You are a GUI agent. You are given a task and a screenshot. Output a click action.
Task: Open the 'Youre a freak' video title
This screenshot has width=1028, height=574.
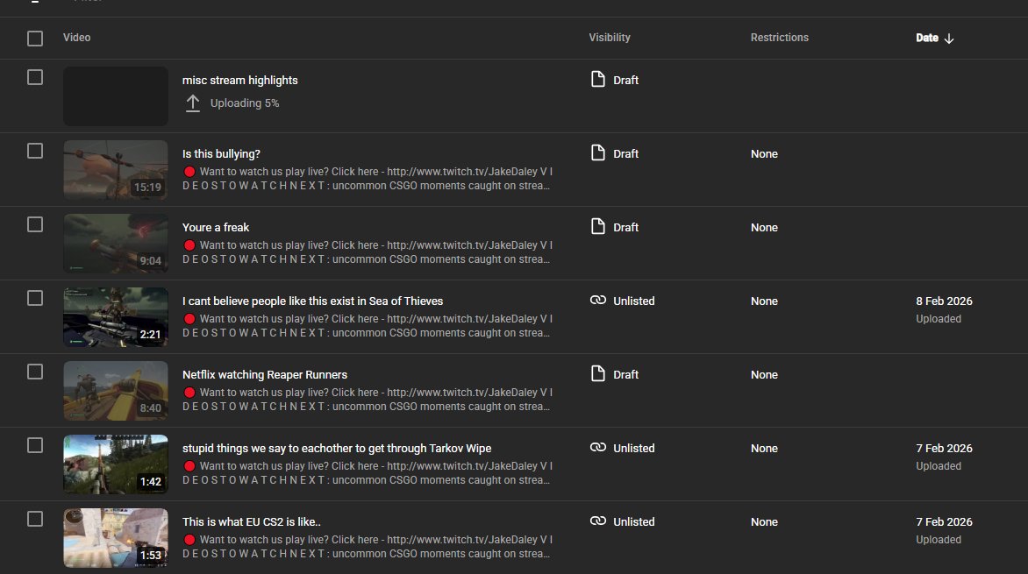click(x=216, y=227)
